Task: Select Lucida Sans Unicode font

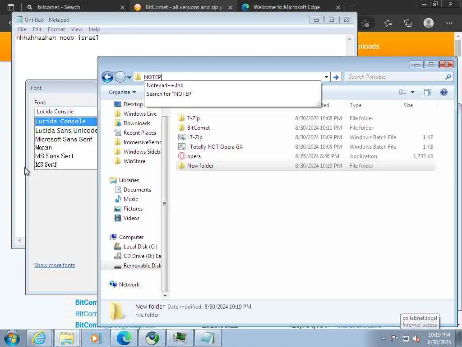Action: pos(66,131)
